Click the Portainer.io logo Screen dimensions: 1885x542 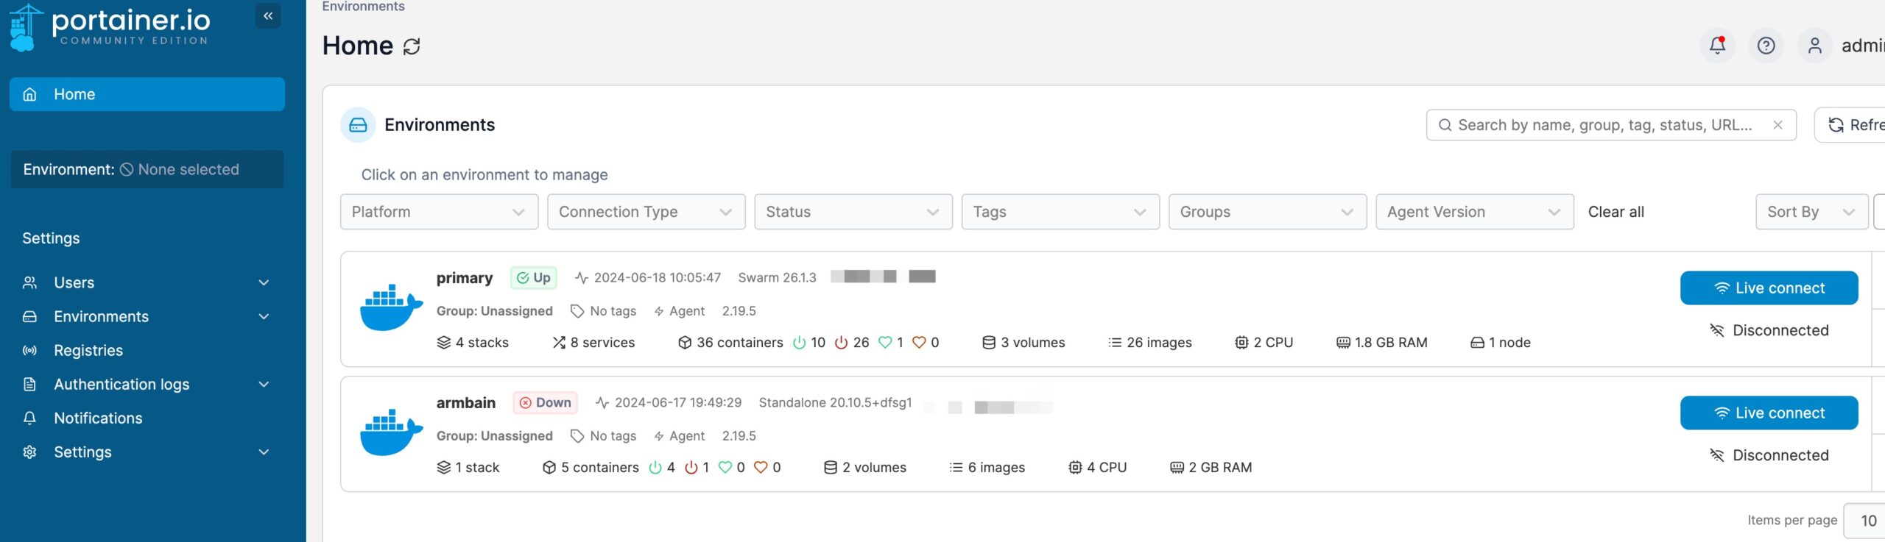(x=110, y=27)
